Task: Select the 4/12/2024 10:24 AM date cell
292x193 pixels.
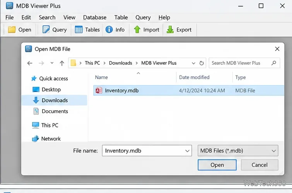Action: click(202, 91)
